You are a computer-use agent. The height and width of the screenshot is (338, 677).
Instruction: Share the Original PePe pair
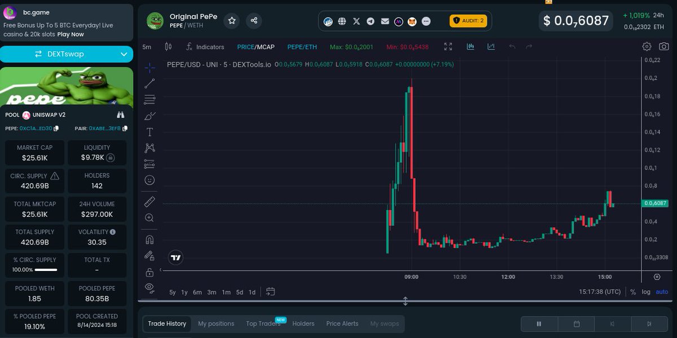[254, 21]
